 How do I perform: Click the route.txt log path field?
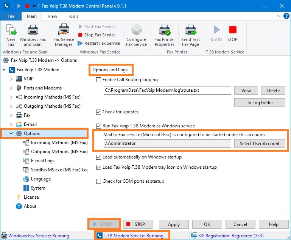167,91
